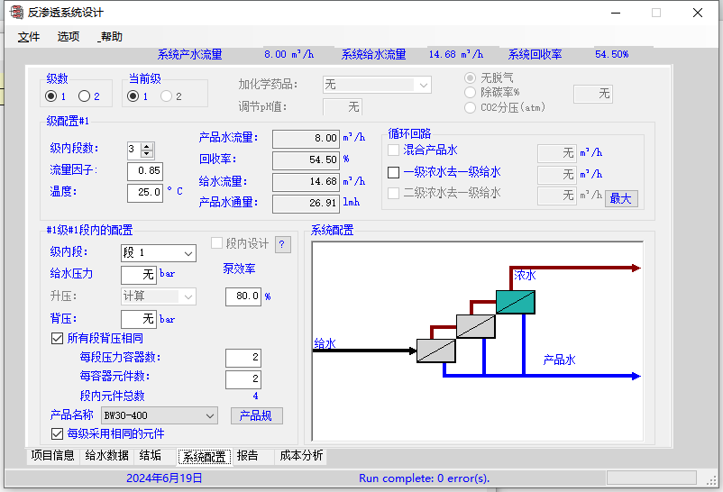Click the 流量因子 input field

pyautogui.click(x=145, y=170)
